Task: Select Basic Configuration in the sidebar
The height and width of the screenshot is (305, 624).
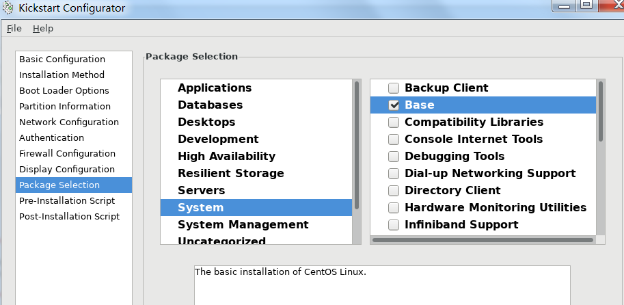Action: pyautogui.click(x=62, y=59)
